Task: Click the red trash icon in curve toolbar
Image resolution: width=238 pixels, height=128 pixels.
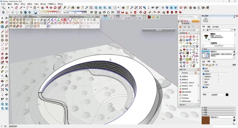Action: click(65, 20)
